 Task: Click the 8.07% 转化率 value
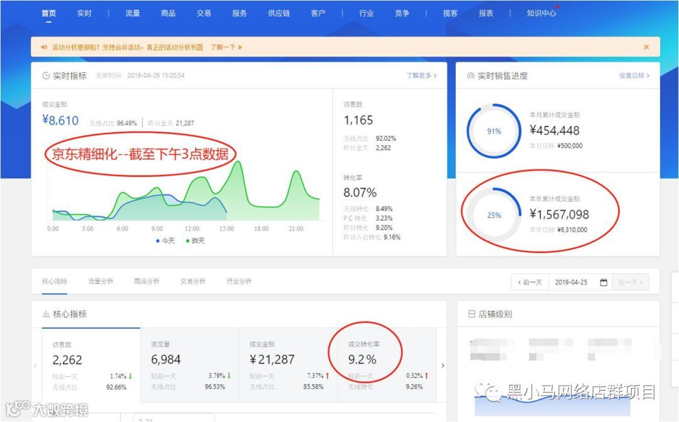[360, 192]
